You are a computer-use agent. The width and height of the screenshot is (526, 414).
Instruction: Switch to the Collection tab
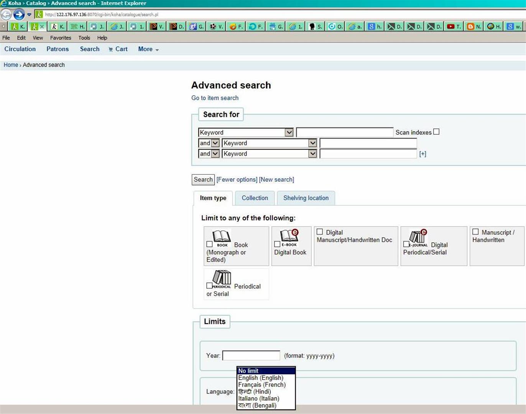tap(255, 198)
